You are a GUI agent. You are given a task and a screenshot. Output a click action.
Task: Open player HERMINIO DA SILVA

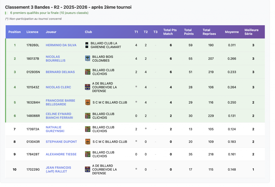61,45
